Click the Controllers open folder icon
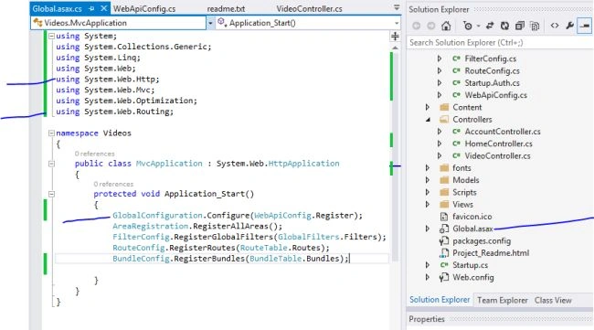The width and height of the screenshot is (594, 330). click(444, 120)
